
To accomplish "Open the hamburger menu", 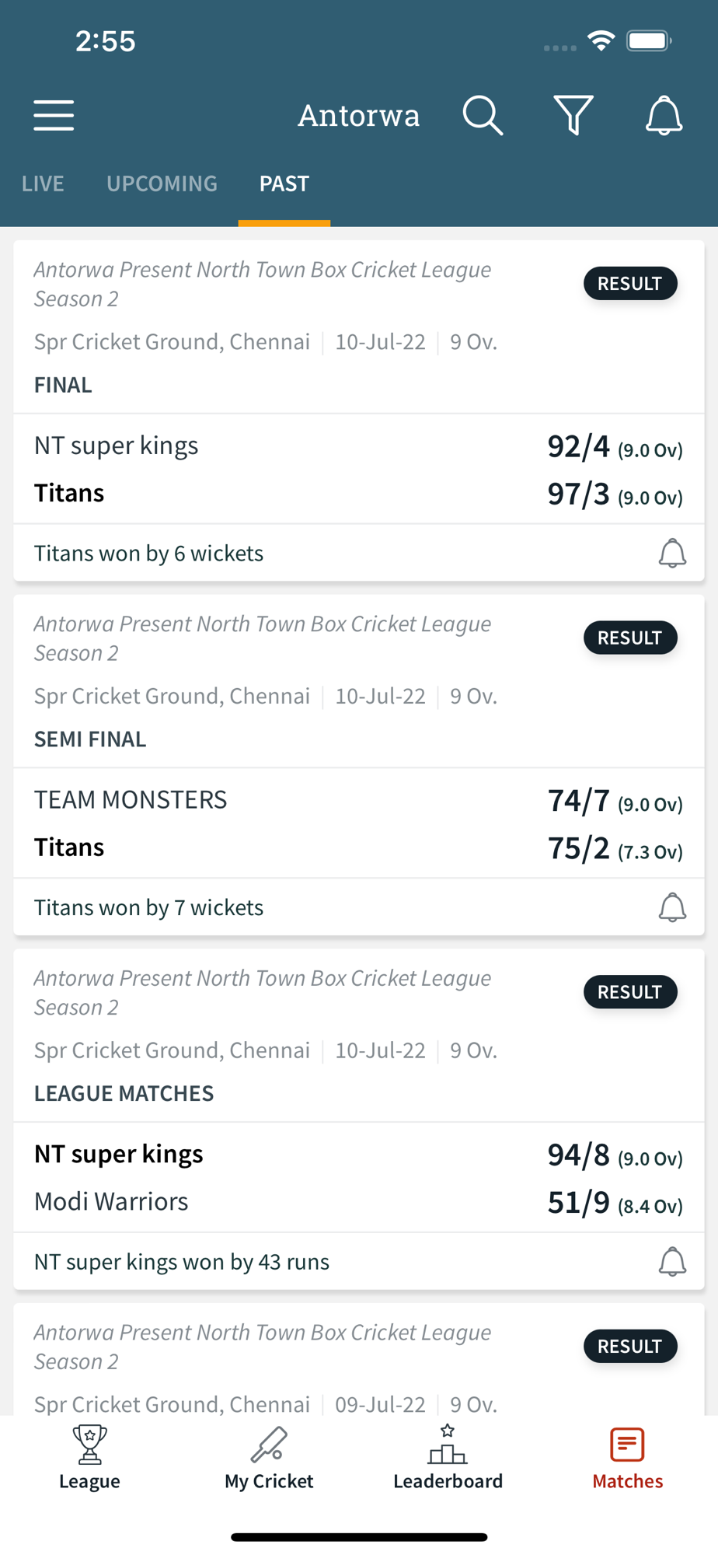I will tap(54, 116).
